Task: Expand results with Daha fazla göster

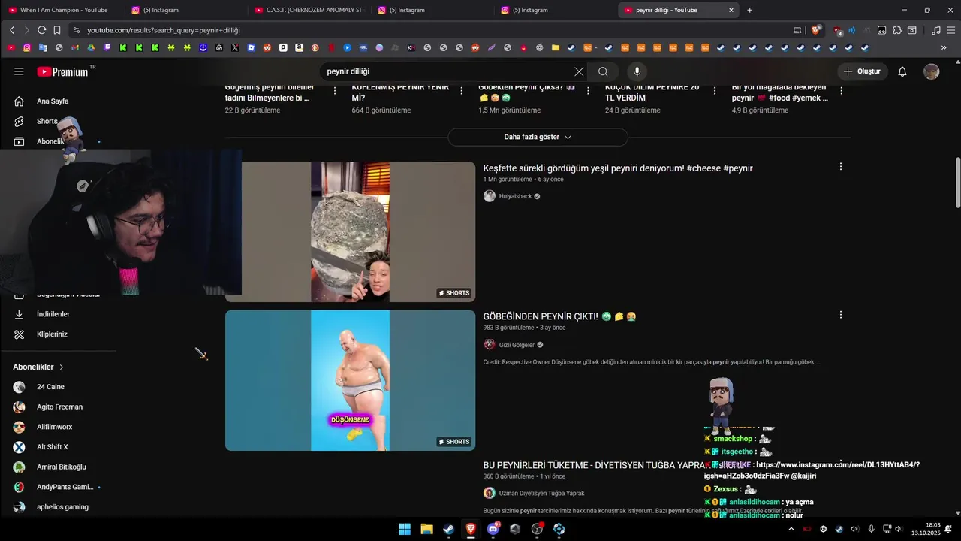Action: click(x=538, y=137)
